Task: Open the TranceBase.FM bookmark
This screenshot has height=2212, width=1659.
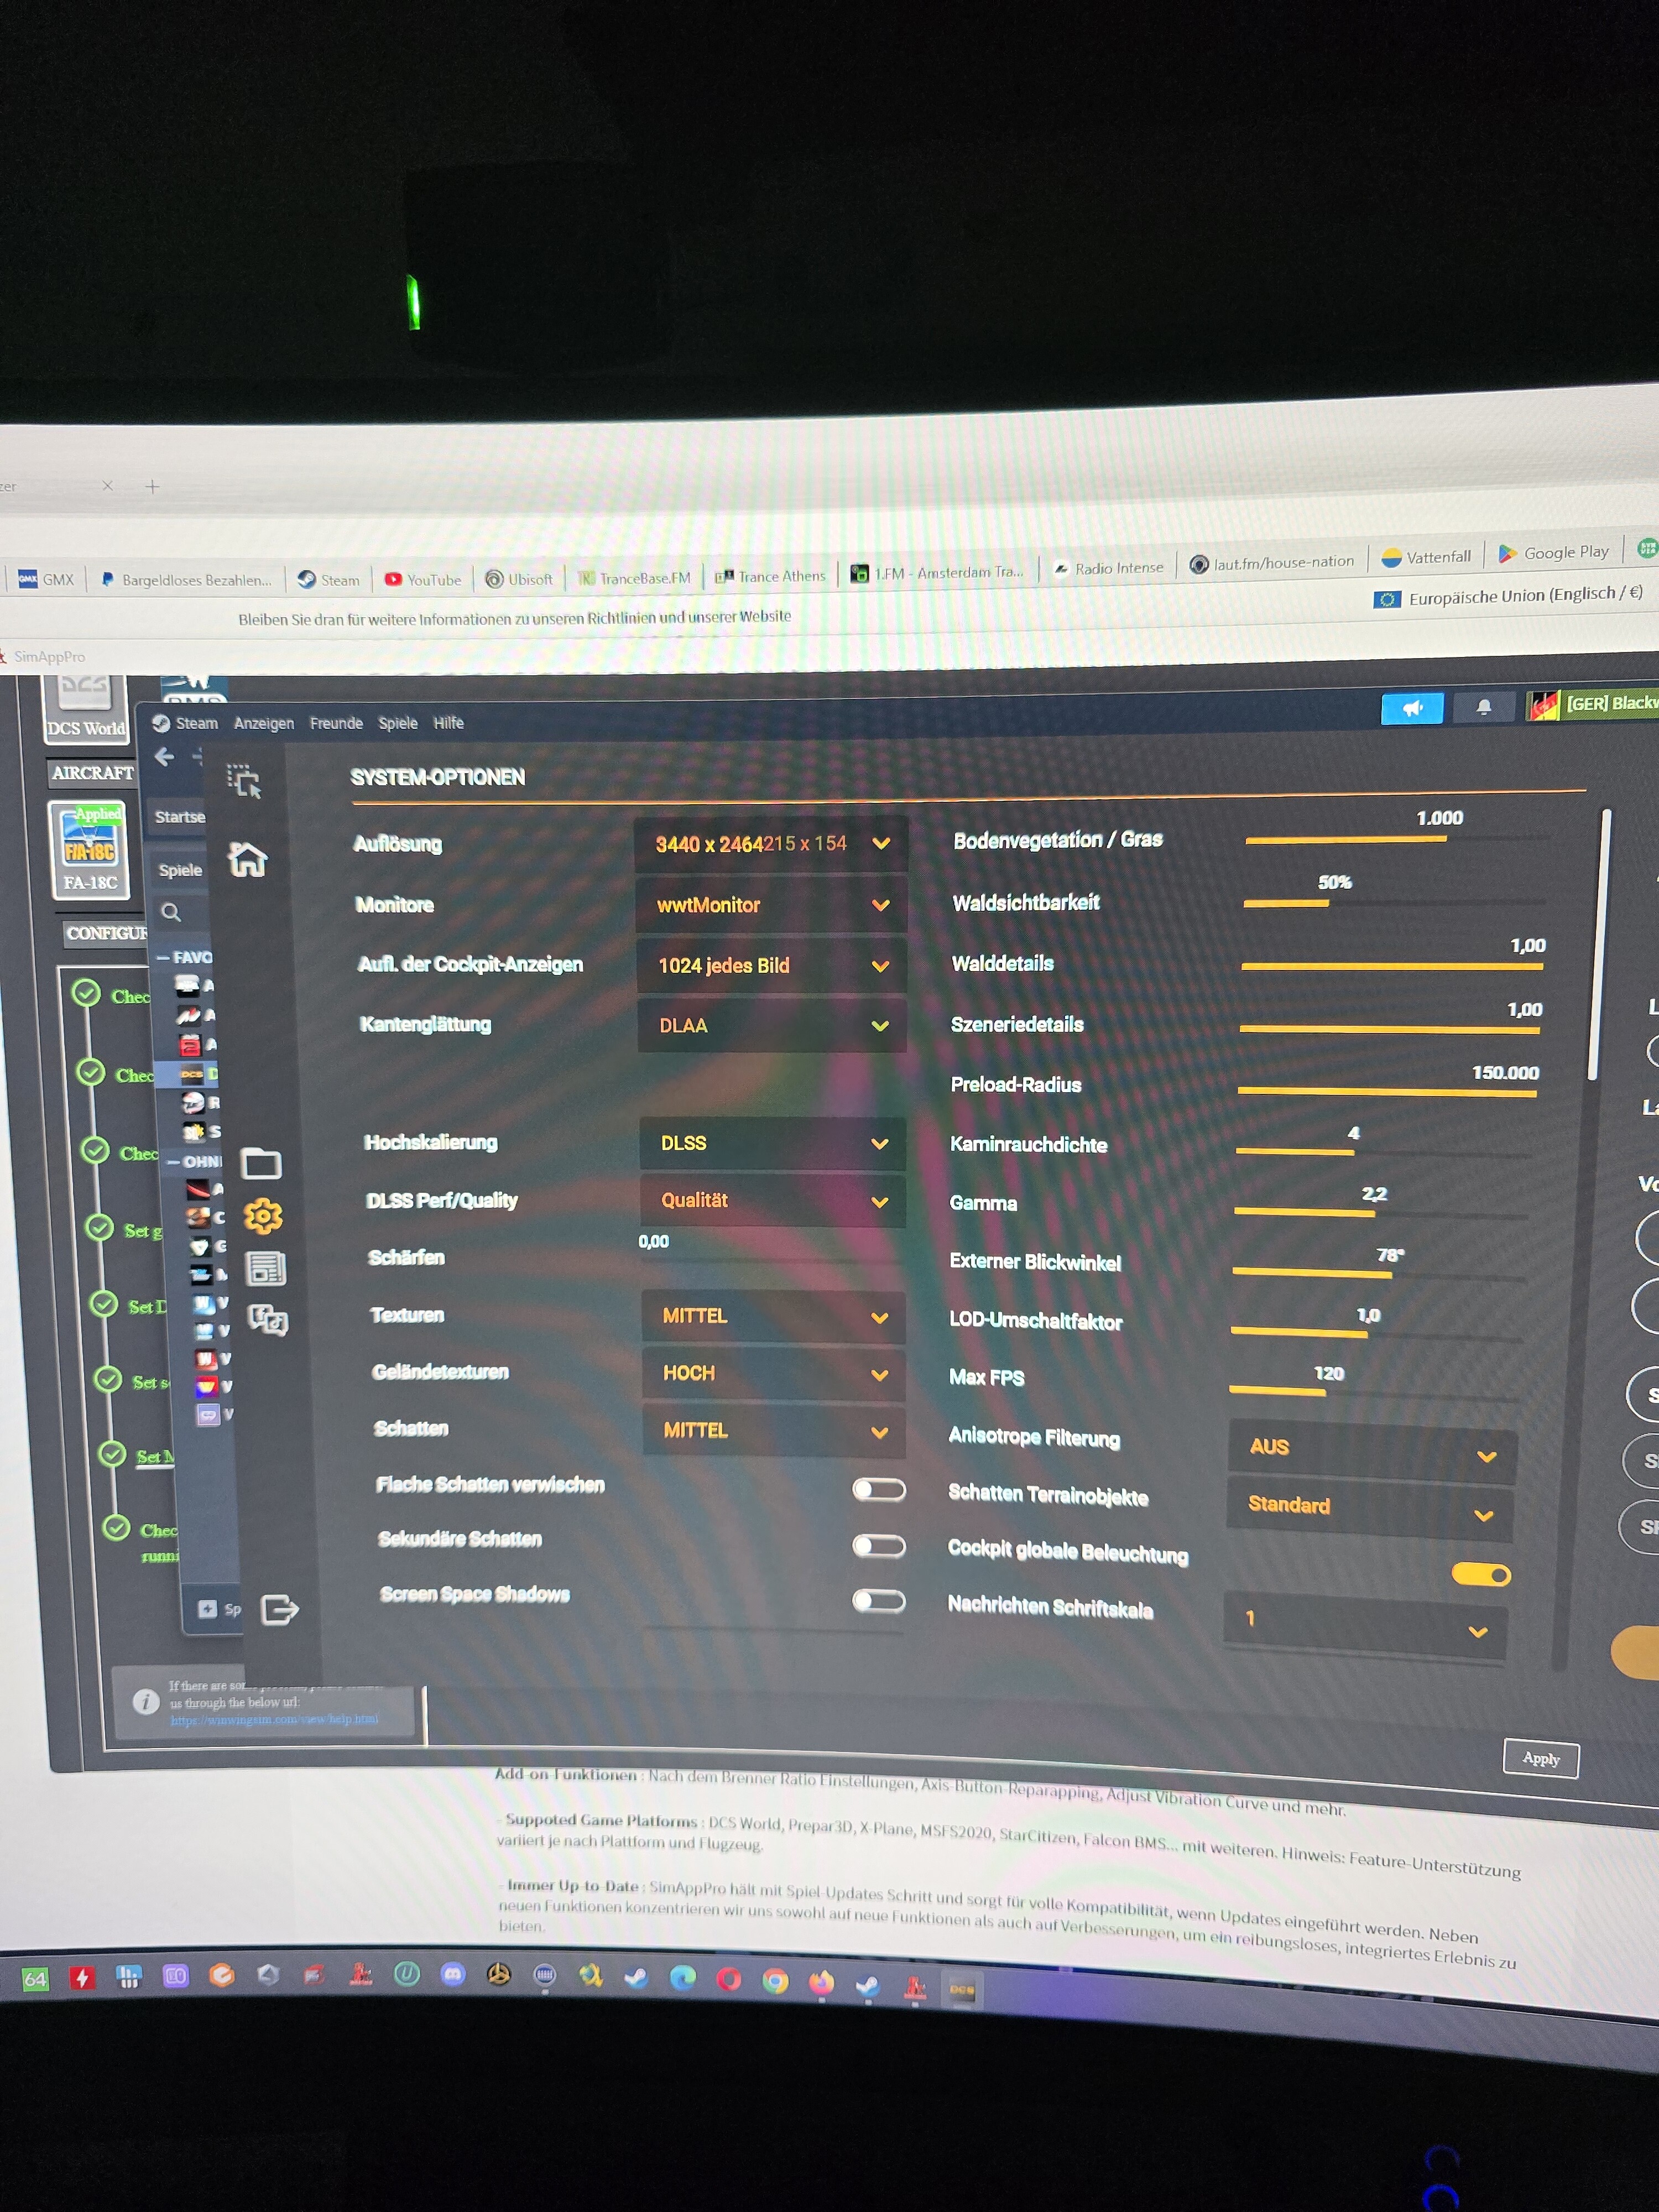Action: click(x=634, y=577)
